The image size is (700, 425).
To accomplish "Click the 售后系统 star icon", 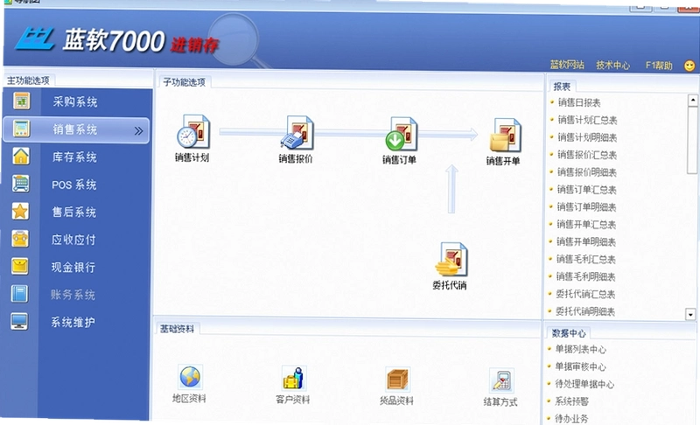I will [x=20, y=212].
